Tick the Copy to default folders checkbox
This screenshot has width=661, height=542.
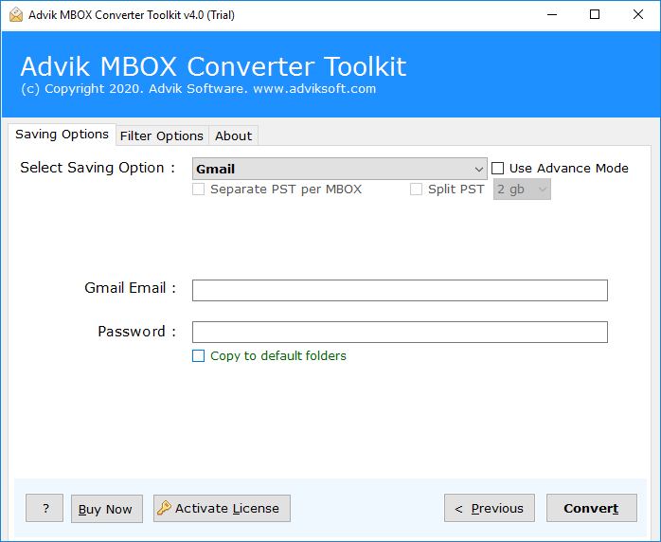click(x=198, y=355)
